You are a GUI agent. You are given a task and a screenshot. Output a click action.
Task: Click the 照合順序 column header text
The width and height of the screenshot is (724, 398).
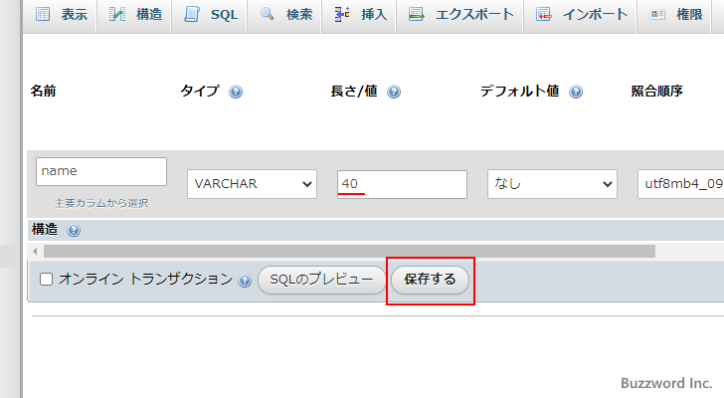tap(656, 91)
